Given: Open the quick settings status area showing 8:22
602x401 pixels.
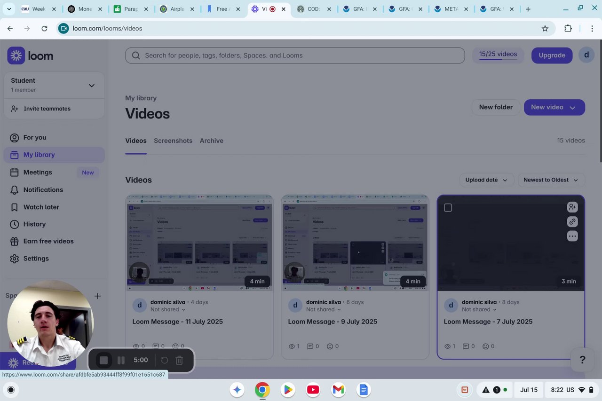Looking at the screenshot, I should coord(572,390).
